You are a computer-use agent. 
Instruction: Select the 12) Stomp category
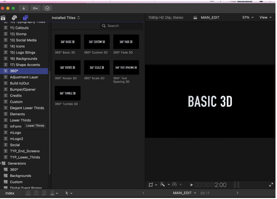pyautogui.click(x=24, y=34)
